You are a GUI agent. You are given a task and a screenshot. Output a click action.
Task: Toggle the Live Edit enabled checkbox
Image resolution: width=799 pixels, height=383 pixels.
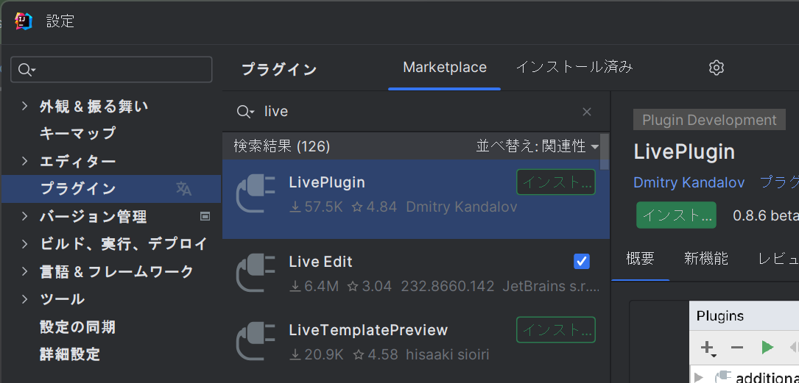(582, 262)
